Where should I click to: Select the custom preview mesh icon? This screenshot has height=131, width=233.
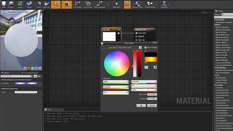point(40,68)
